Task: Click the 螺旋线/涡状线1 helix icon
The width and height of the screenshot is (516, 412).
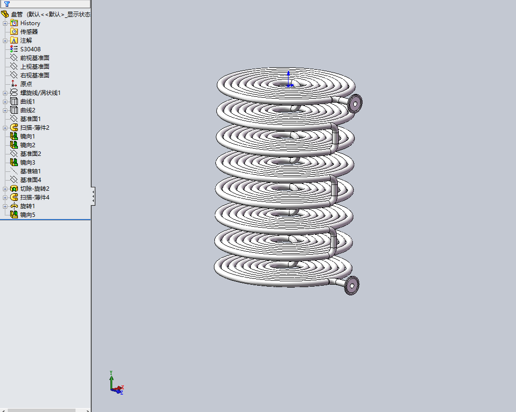Action: [14, 93]
